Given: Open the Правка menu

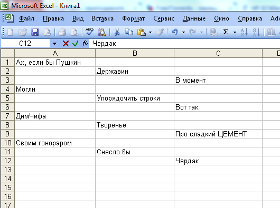Looking at the screenshot, I should click(x=53, y=18).
